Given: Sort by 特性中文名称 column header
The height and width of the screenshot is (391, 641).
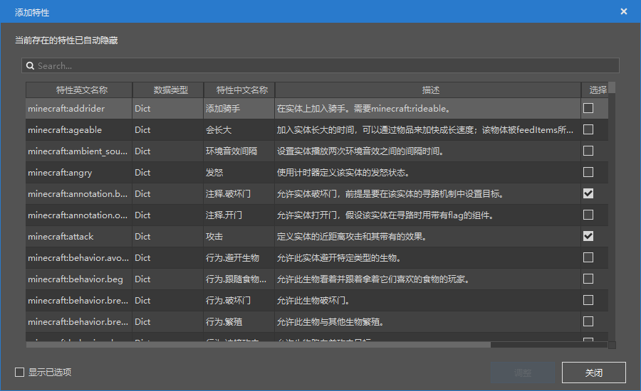Looking at the screenshot, I should pyautogui.click(x=239, y=90).
